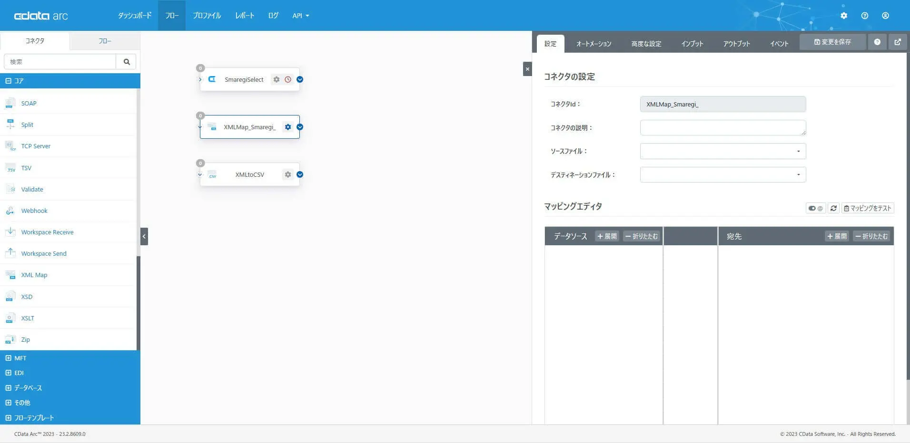Open the API dropdown menu

301,16
